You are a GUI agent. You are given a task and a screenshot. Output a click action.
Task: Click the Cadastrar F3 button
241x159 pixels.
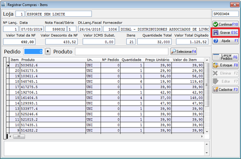(x=225, y=90)
